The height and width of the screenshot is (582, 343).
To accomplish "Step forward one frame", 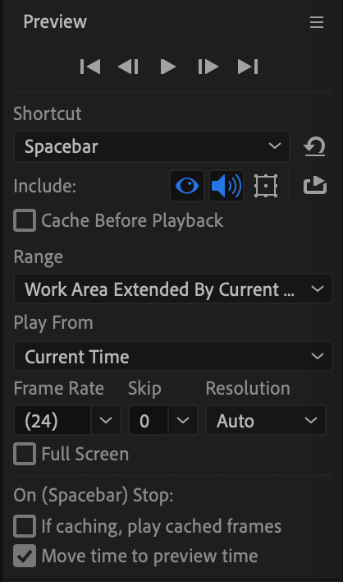I will click(x=208, y=67).
